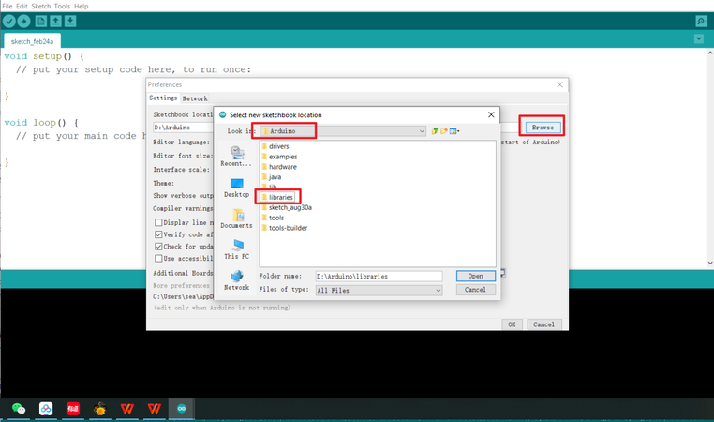Save the sketch with down-arrow icon
The height and width of the screenshot is (422, 714).
click(70, 21)
